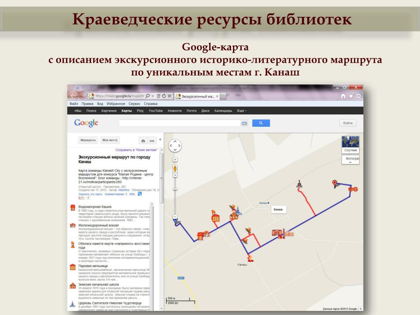The height and width of the screenshot is (315, 420).
Task: Select the Экскурсионный ма... browser tab
Action: [196, 96]
